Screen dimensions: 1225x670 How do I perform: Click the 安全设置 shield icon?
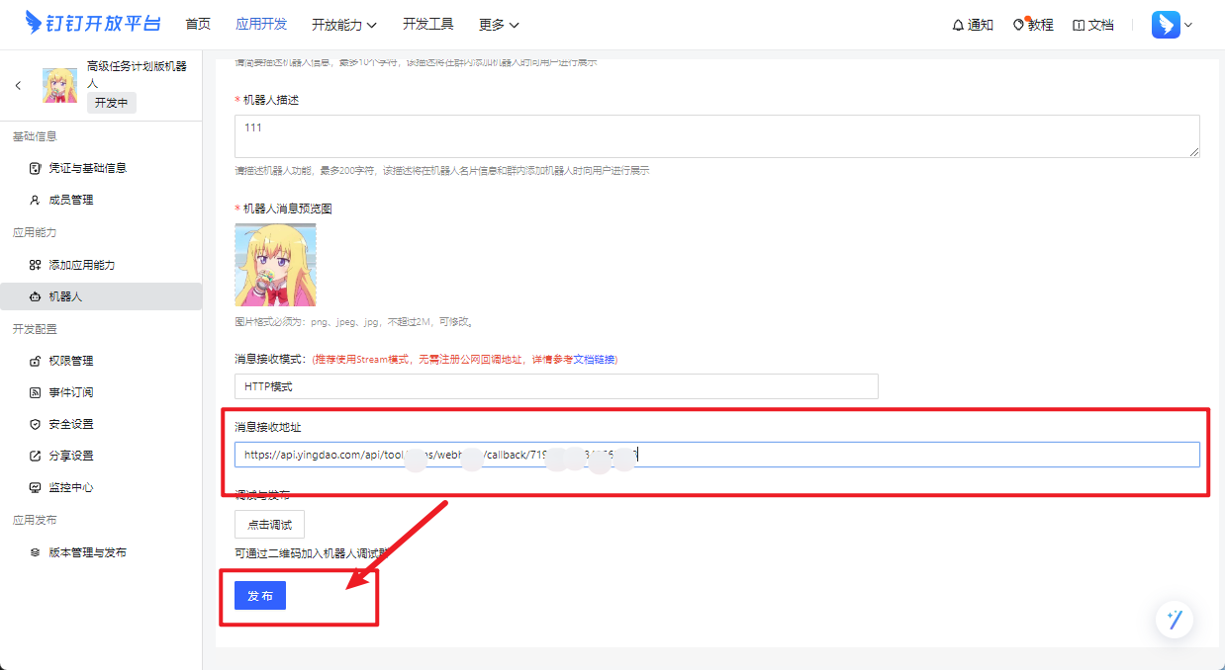[x=36, y=424]
